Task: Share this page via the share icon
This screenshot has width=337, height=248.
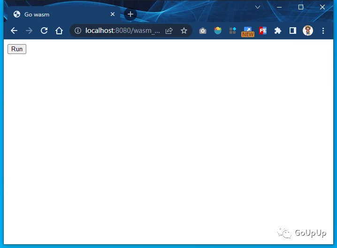Action: pyautogui.click(x=169, y=31)
